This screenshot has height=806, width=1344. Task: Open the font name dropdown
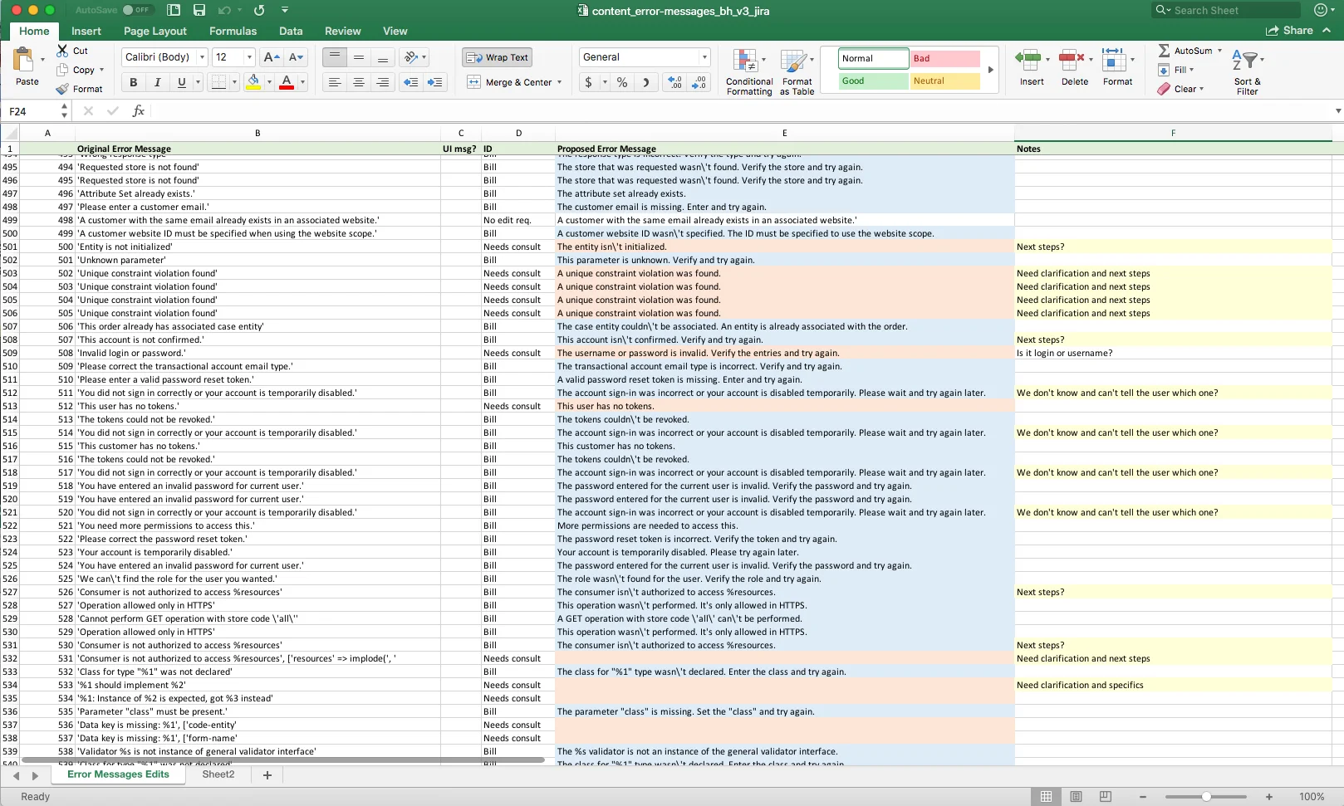[202, 57]
